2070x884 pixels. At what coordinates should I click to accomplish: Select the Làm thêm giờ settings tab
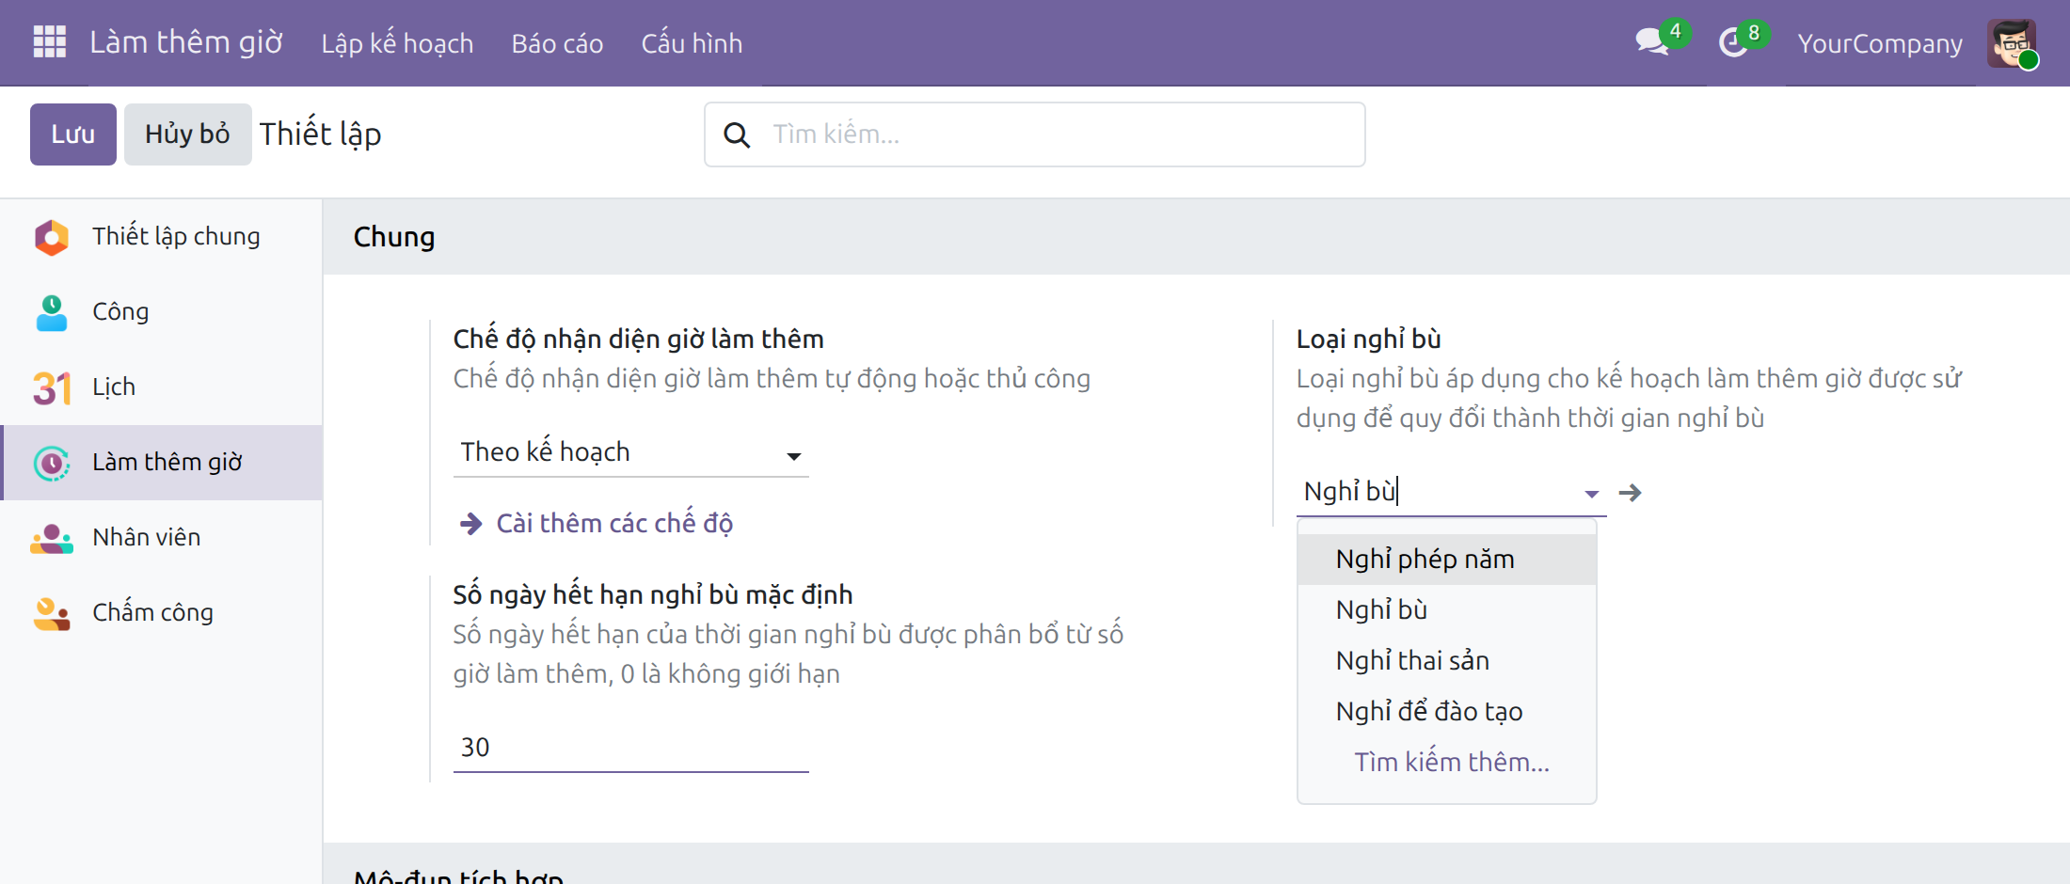click(x=162, y=463)
